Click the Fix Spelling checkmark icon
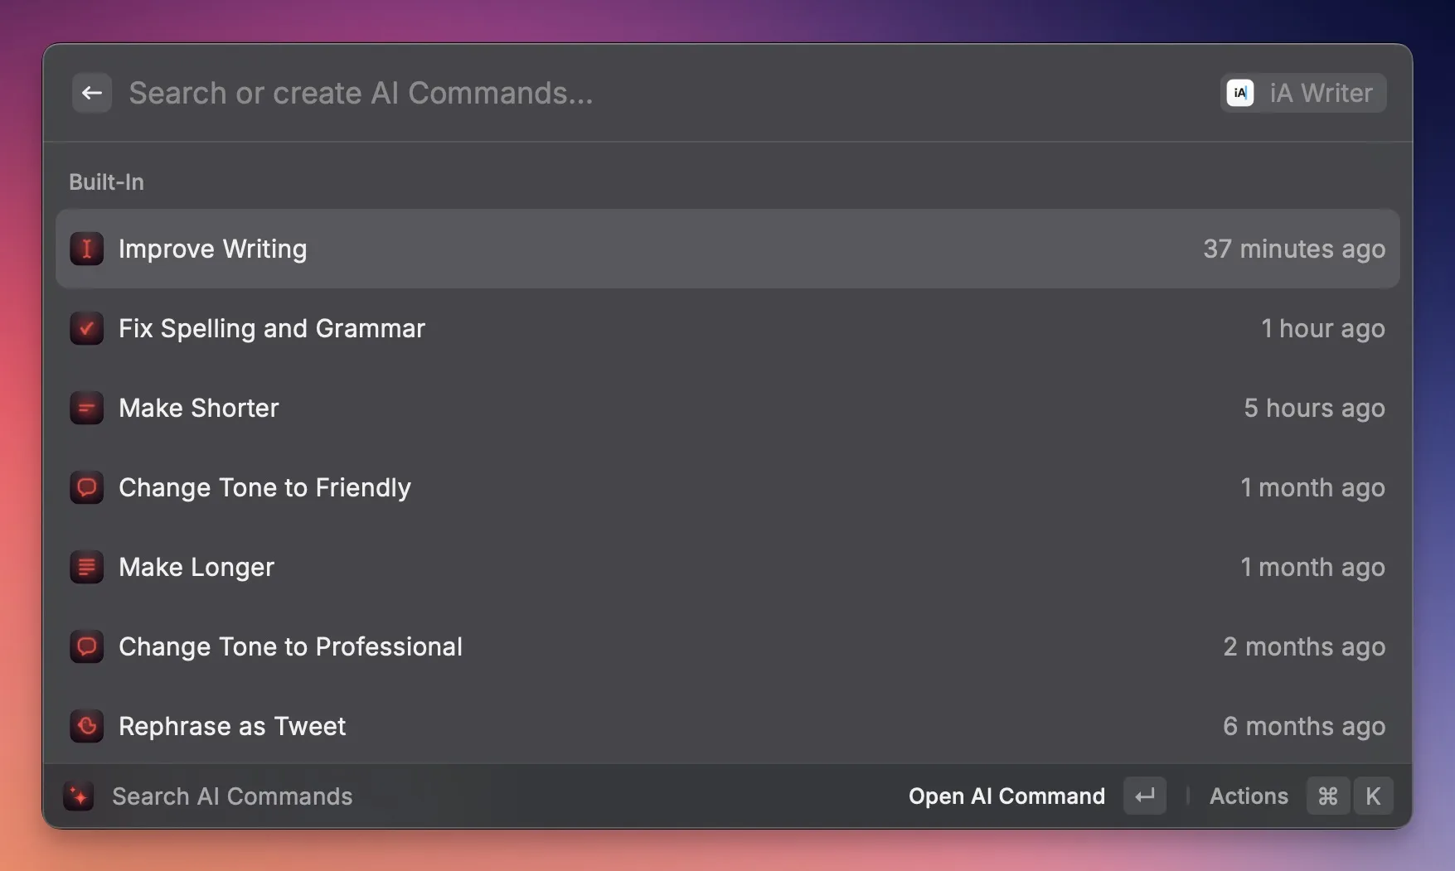This screenshot has height=871, width=1455. [86, 328]
